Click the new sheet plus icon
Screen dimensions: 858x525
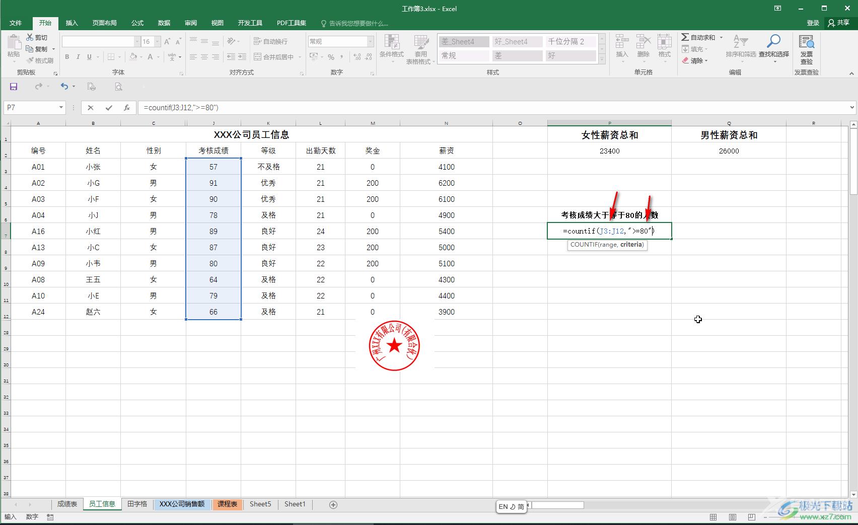tap(333, 504)
